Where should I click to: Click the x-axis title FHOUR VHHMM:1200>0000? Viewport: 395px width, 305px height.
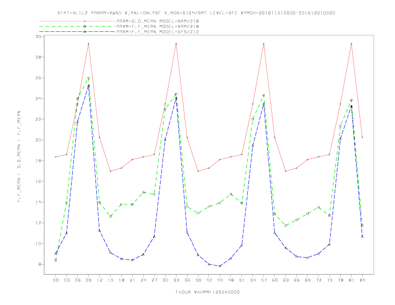click(207, 292)
